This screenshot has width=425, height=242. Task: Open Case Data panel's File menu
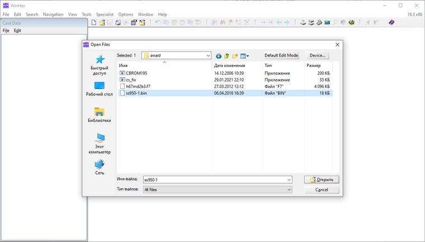point(6,31)
